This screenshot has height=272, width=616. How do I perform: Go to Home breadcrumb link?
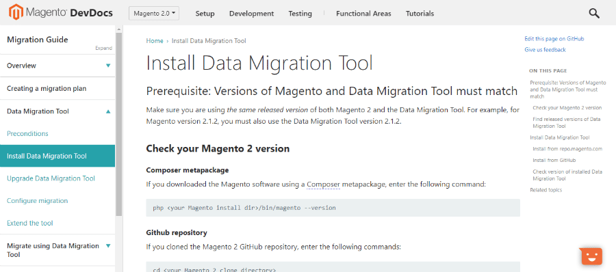pyautogui.click(x=155, y=41)
